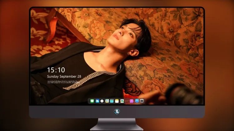Launch the pink Music app
This screenshot has width=234, height=131.
click(131, 101)
